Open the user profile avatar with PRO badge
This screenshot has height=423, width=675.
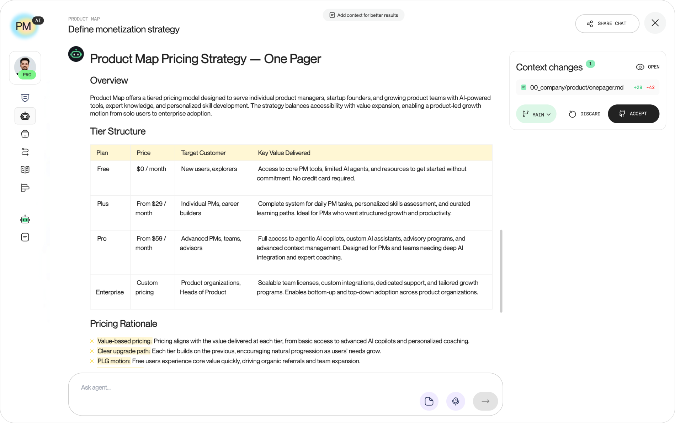(x=25, y=67)
